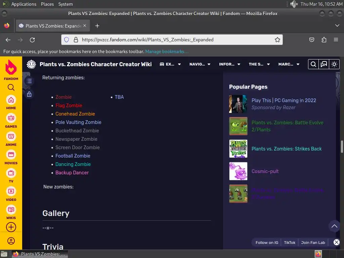Viewport: 344px width, 258px height.
Task: Click the Cosmic-pult thumbnail image
Action: (238, 171)
